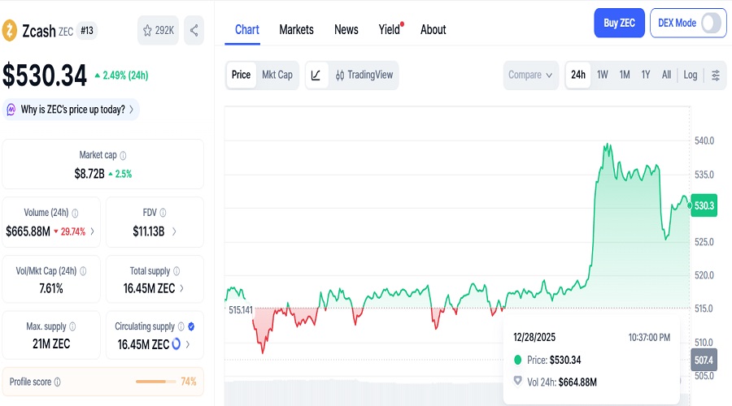
Task: Click the green price dot in tooltip
Action: tap(517, 360)
